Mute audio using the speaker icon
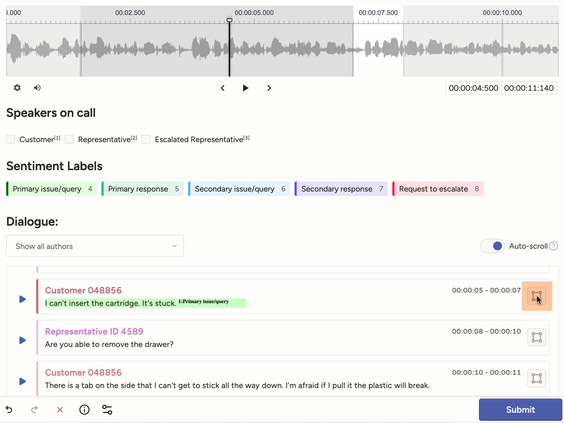The height and width of the screenshot is (423, 564). (37, 88)
